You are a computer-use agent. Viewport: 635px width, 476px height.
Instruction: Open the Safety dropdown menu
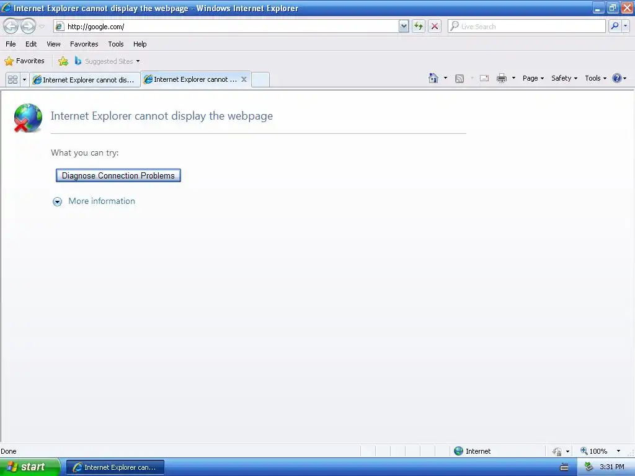pos(564,78)
